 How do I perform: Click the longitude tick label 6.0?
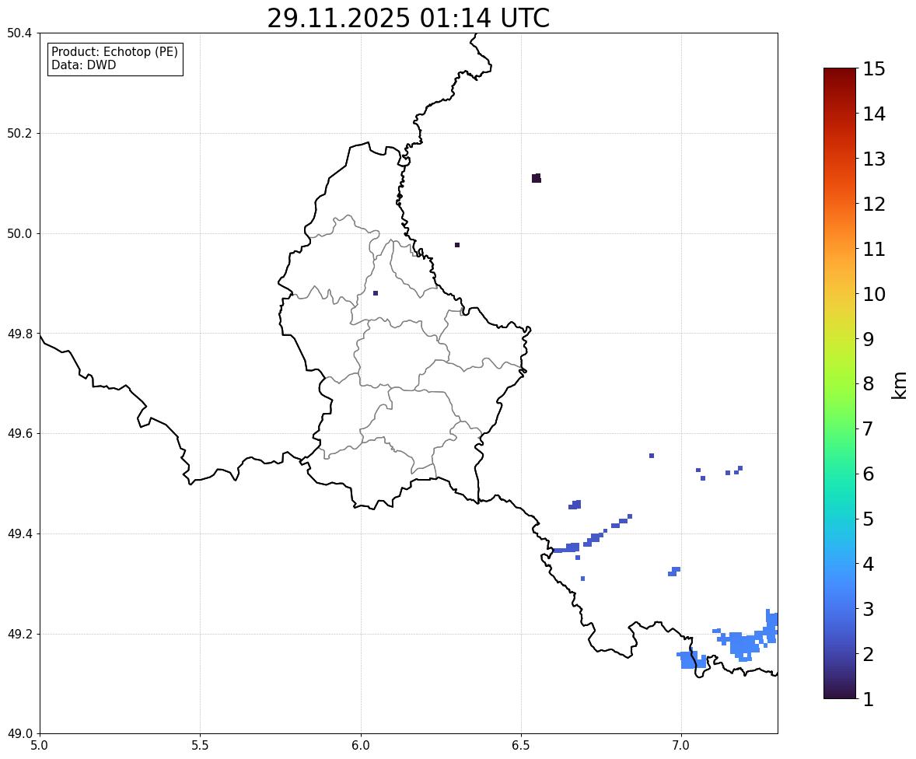click(361, 746)
